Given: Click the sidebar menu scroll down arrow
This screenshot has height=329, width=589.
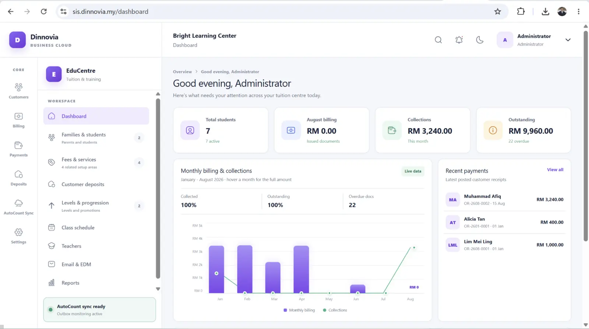Looking at the screenshot, I should [158, 289].
